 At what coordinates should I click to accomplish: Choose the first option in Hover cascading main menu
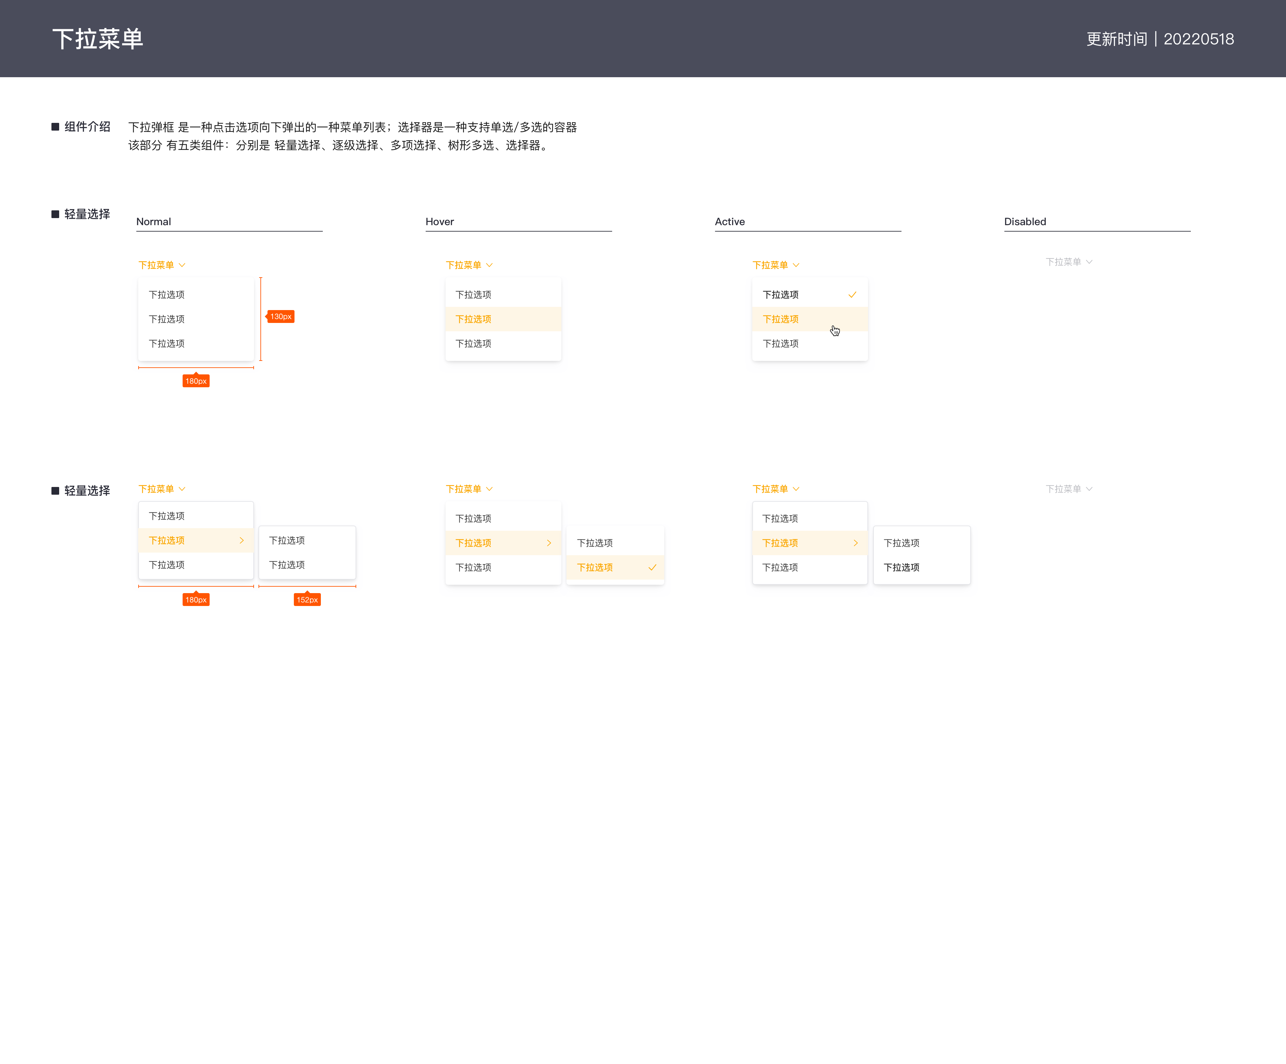[x=503, y=518]
